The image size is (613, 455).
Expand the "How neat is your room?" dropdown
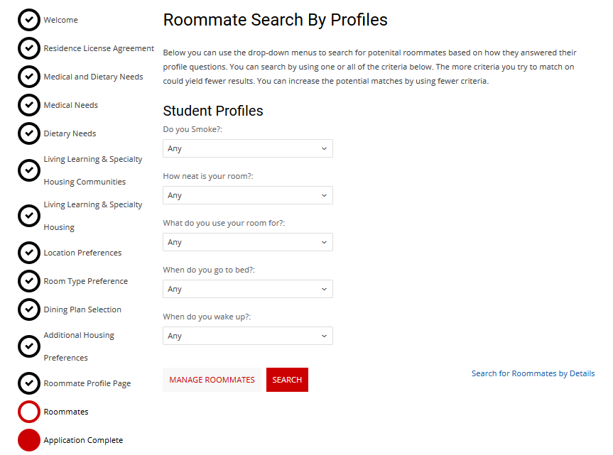248,195
